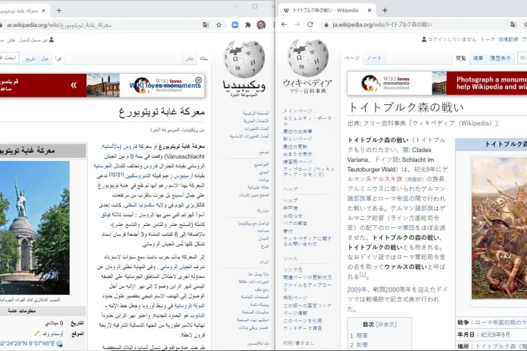Jump to section 1 概要 in contents
The image size is (527, 351).
pos(362,335)
